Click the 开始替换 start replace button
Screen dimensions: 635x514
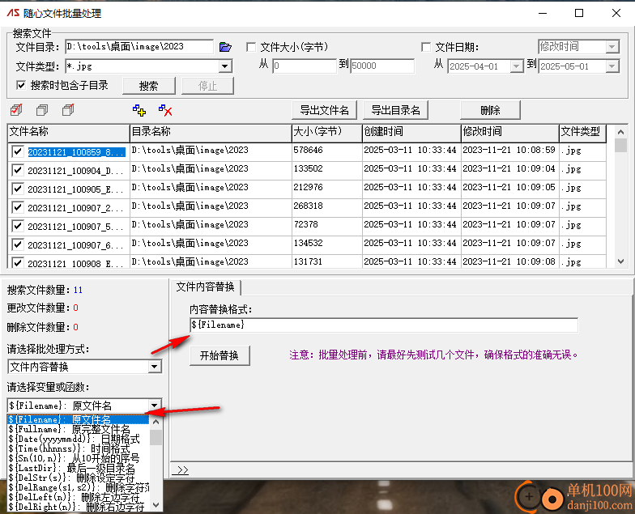(x=219, y=355)
